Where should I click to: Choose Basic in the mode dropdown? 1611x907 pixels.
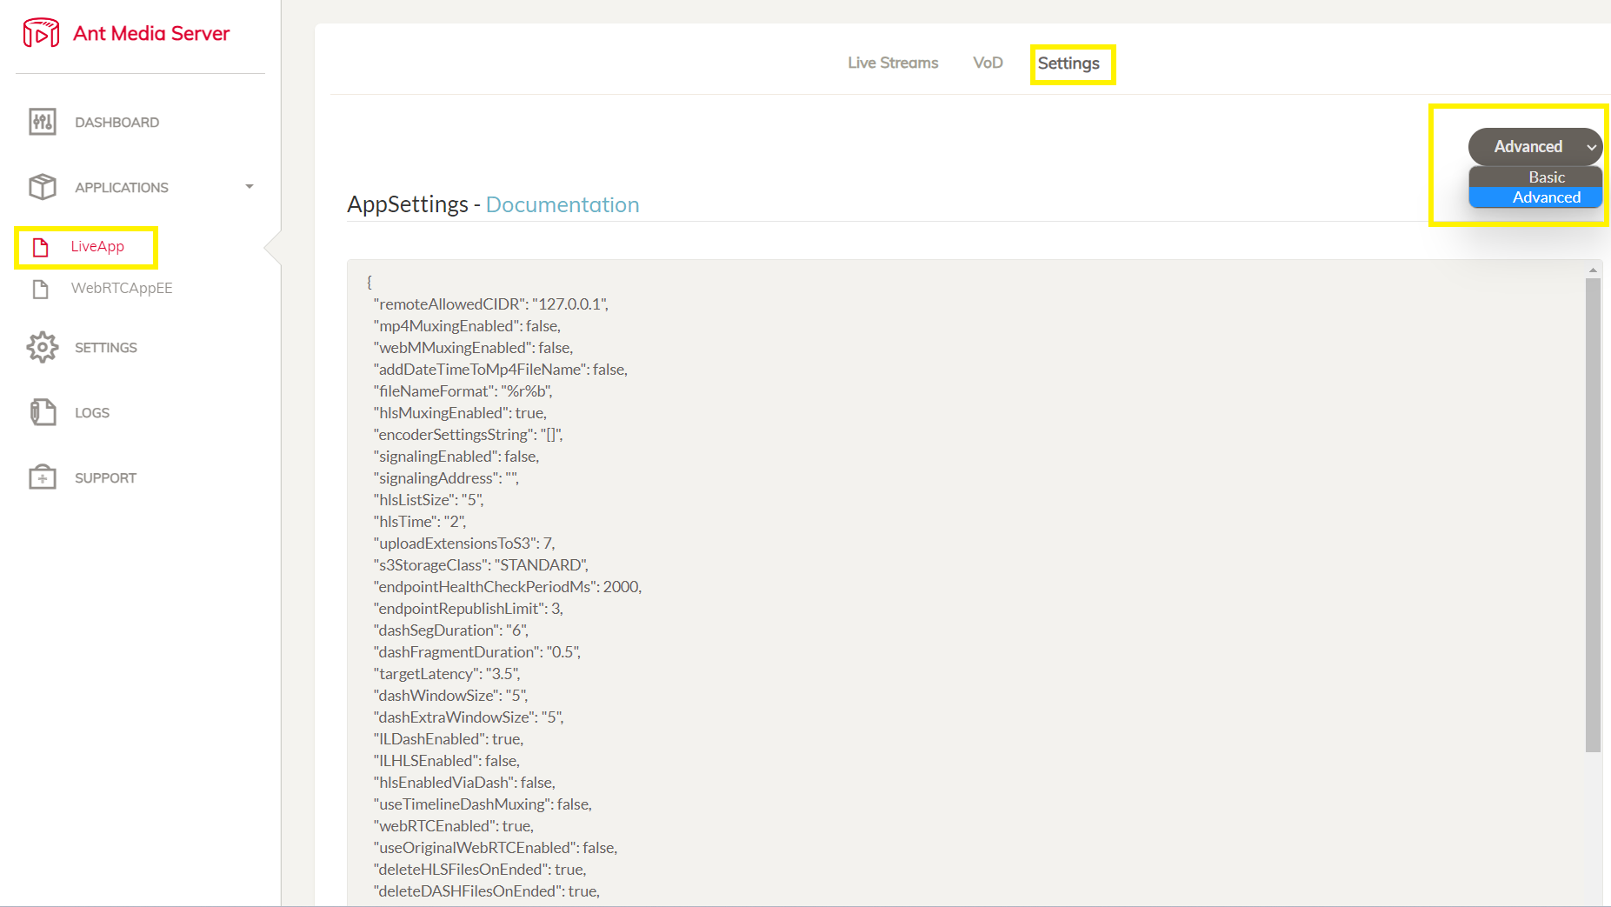(x=1535, y=177)
